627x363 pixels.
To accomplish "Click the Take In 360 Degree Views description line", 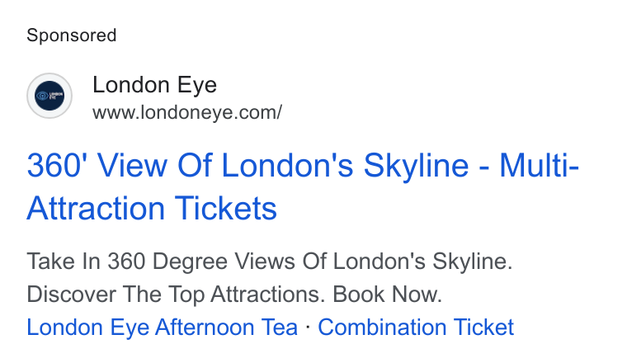I will coord(270,262).
